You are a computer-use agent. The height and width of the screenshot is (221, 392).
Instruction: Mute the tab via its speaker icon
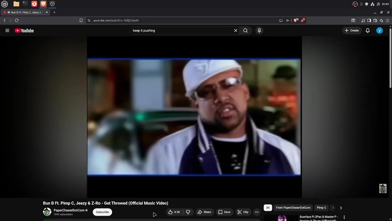pyautogui.click(x=9, y=12)
